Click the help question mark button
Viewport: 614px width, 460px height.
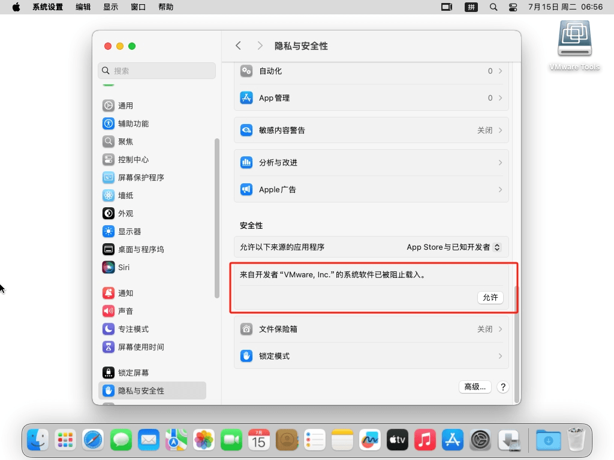tap(503, 388)
